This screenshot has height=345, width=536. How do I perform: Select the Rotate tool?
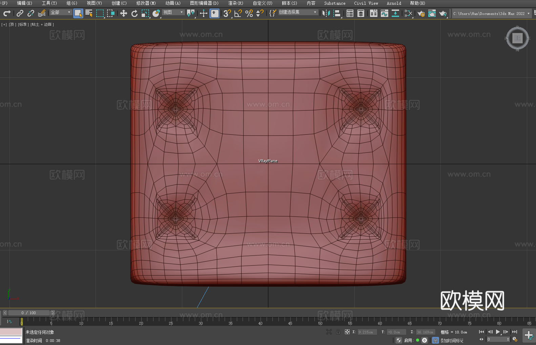pyautogui.click(x=135, y=13)
